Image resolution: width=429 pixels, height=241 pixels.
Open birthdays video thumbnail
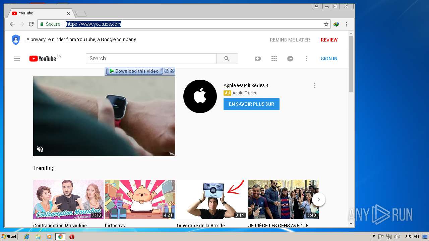click(x=140, y=199)
